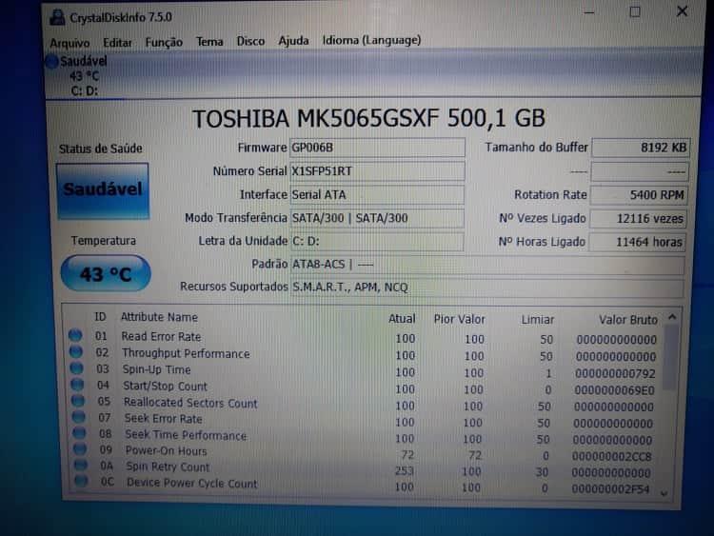Click the status icon for Reallocated Sectors Count
714x536 pixels.
pos(78,401)
